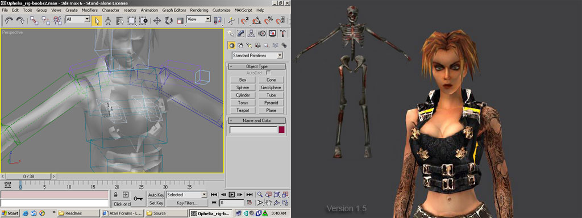Image resolution: width=582 pixels, height=218 pixels.
Task: Click the Start button on taskbar
Action: pos(10,213)
